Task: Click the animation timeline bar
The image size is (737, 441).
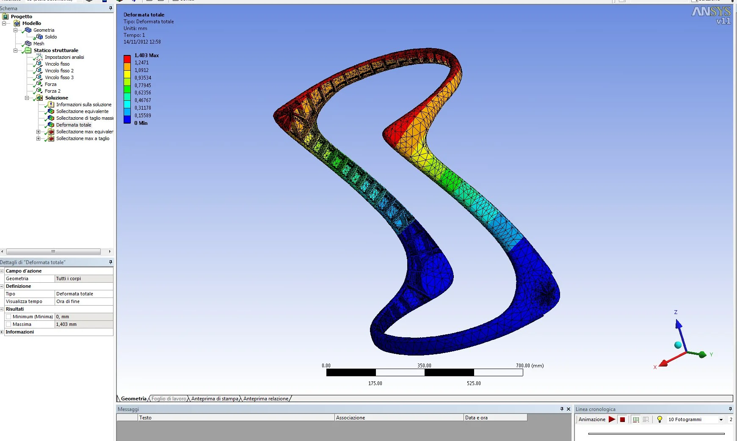Action: 656,433
